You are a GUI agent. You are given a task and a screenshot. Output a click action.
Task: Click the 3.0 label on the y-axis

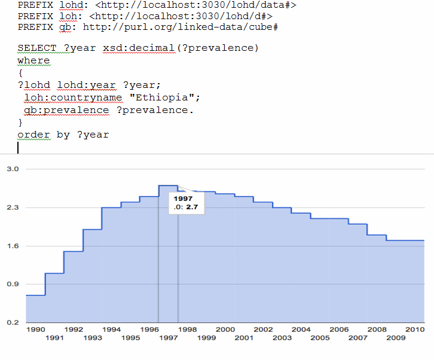[x=13, y=169]
